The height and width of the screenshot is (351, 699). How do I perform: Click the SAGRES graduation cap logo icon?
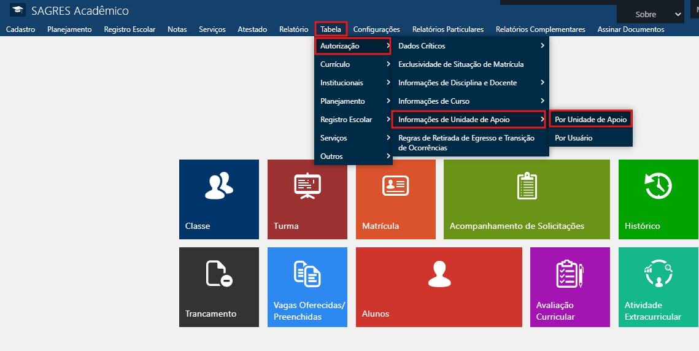18,10
